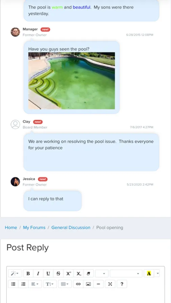Create an unordered bullet list
Image resolution: width=171 pixels, height=303 pixels.
click(13, 284)
